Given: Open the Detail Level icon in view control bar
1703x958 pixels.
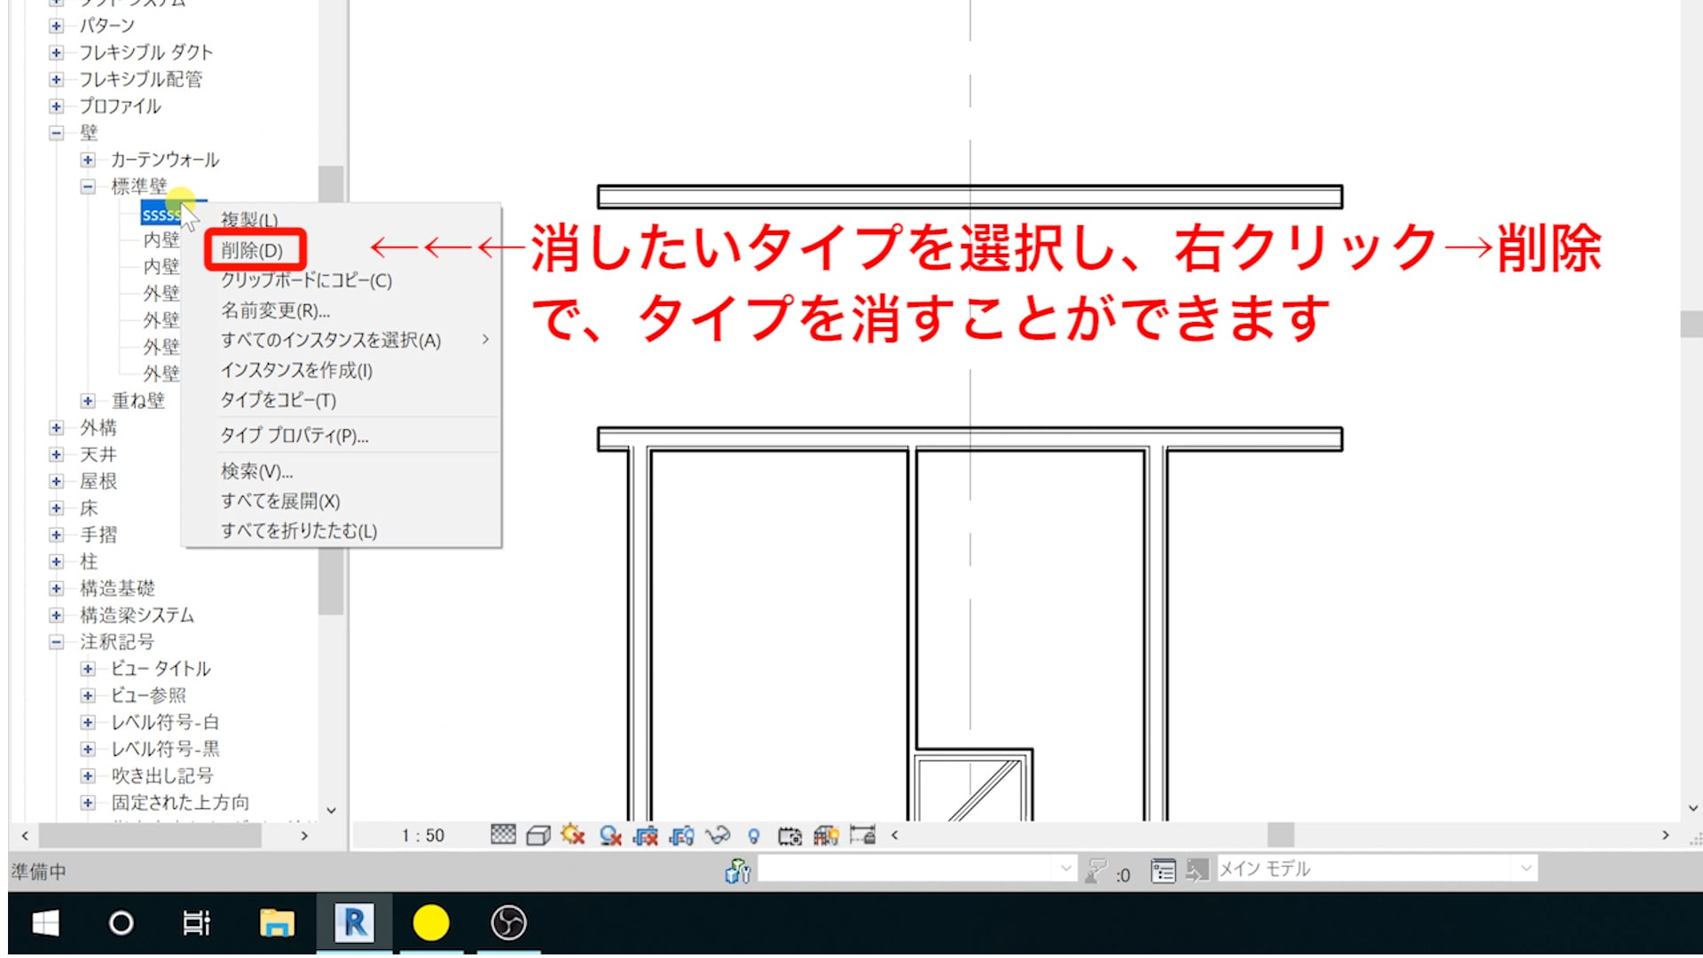Looking at the screenshot, I should pos(503,835).
